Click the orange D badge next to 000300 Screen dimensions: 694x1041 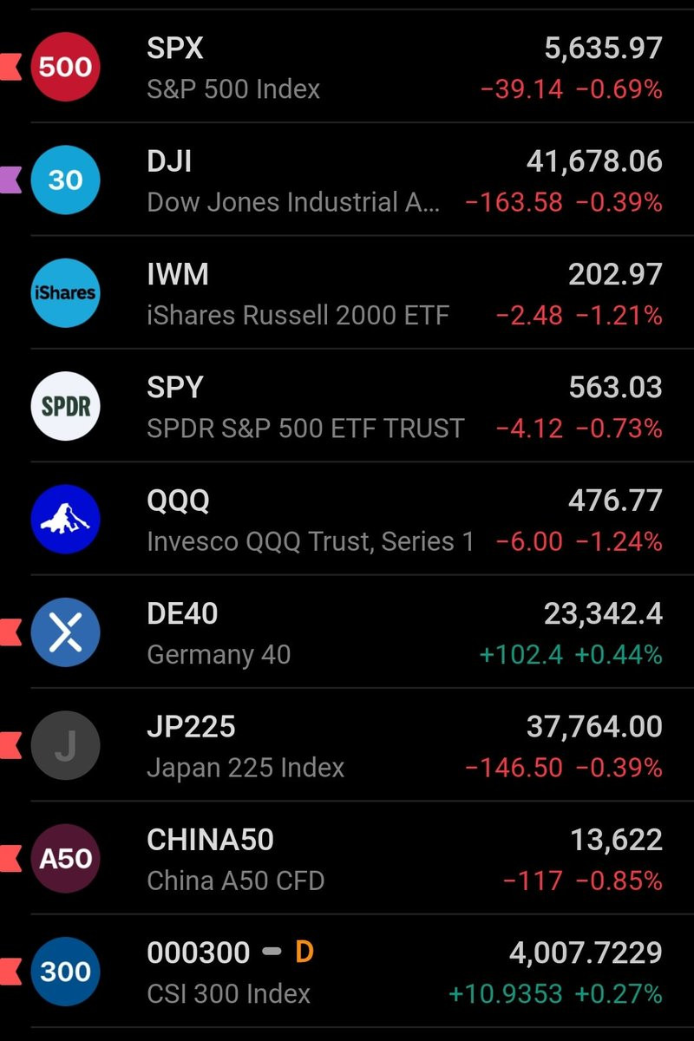304,953
